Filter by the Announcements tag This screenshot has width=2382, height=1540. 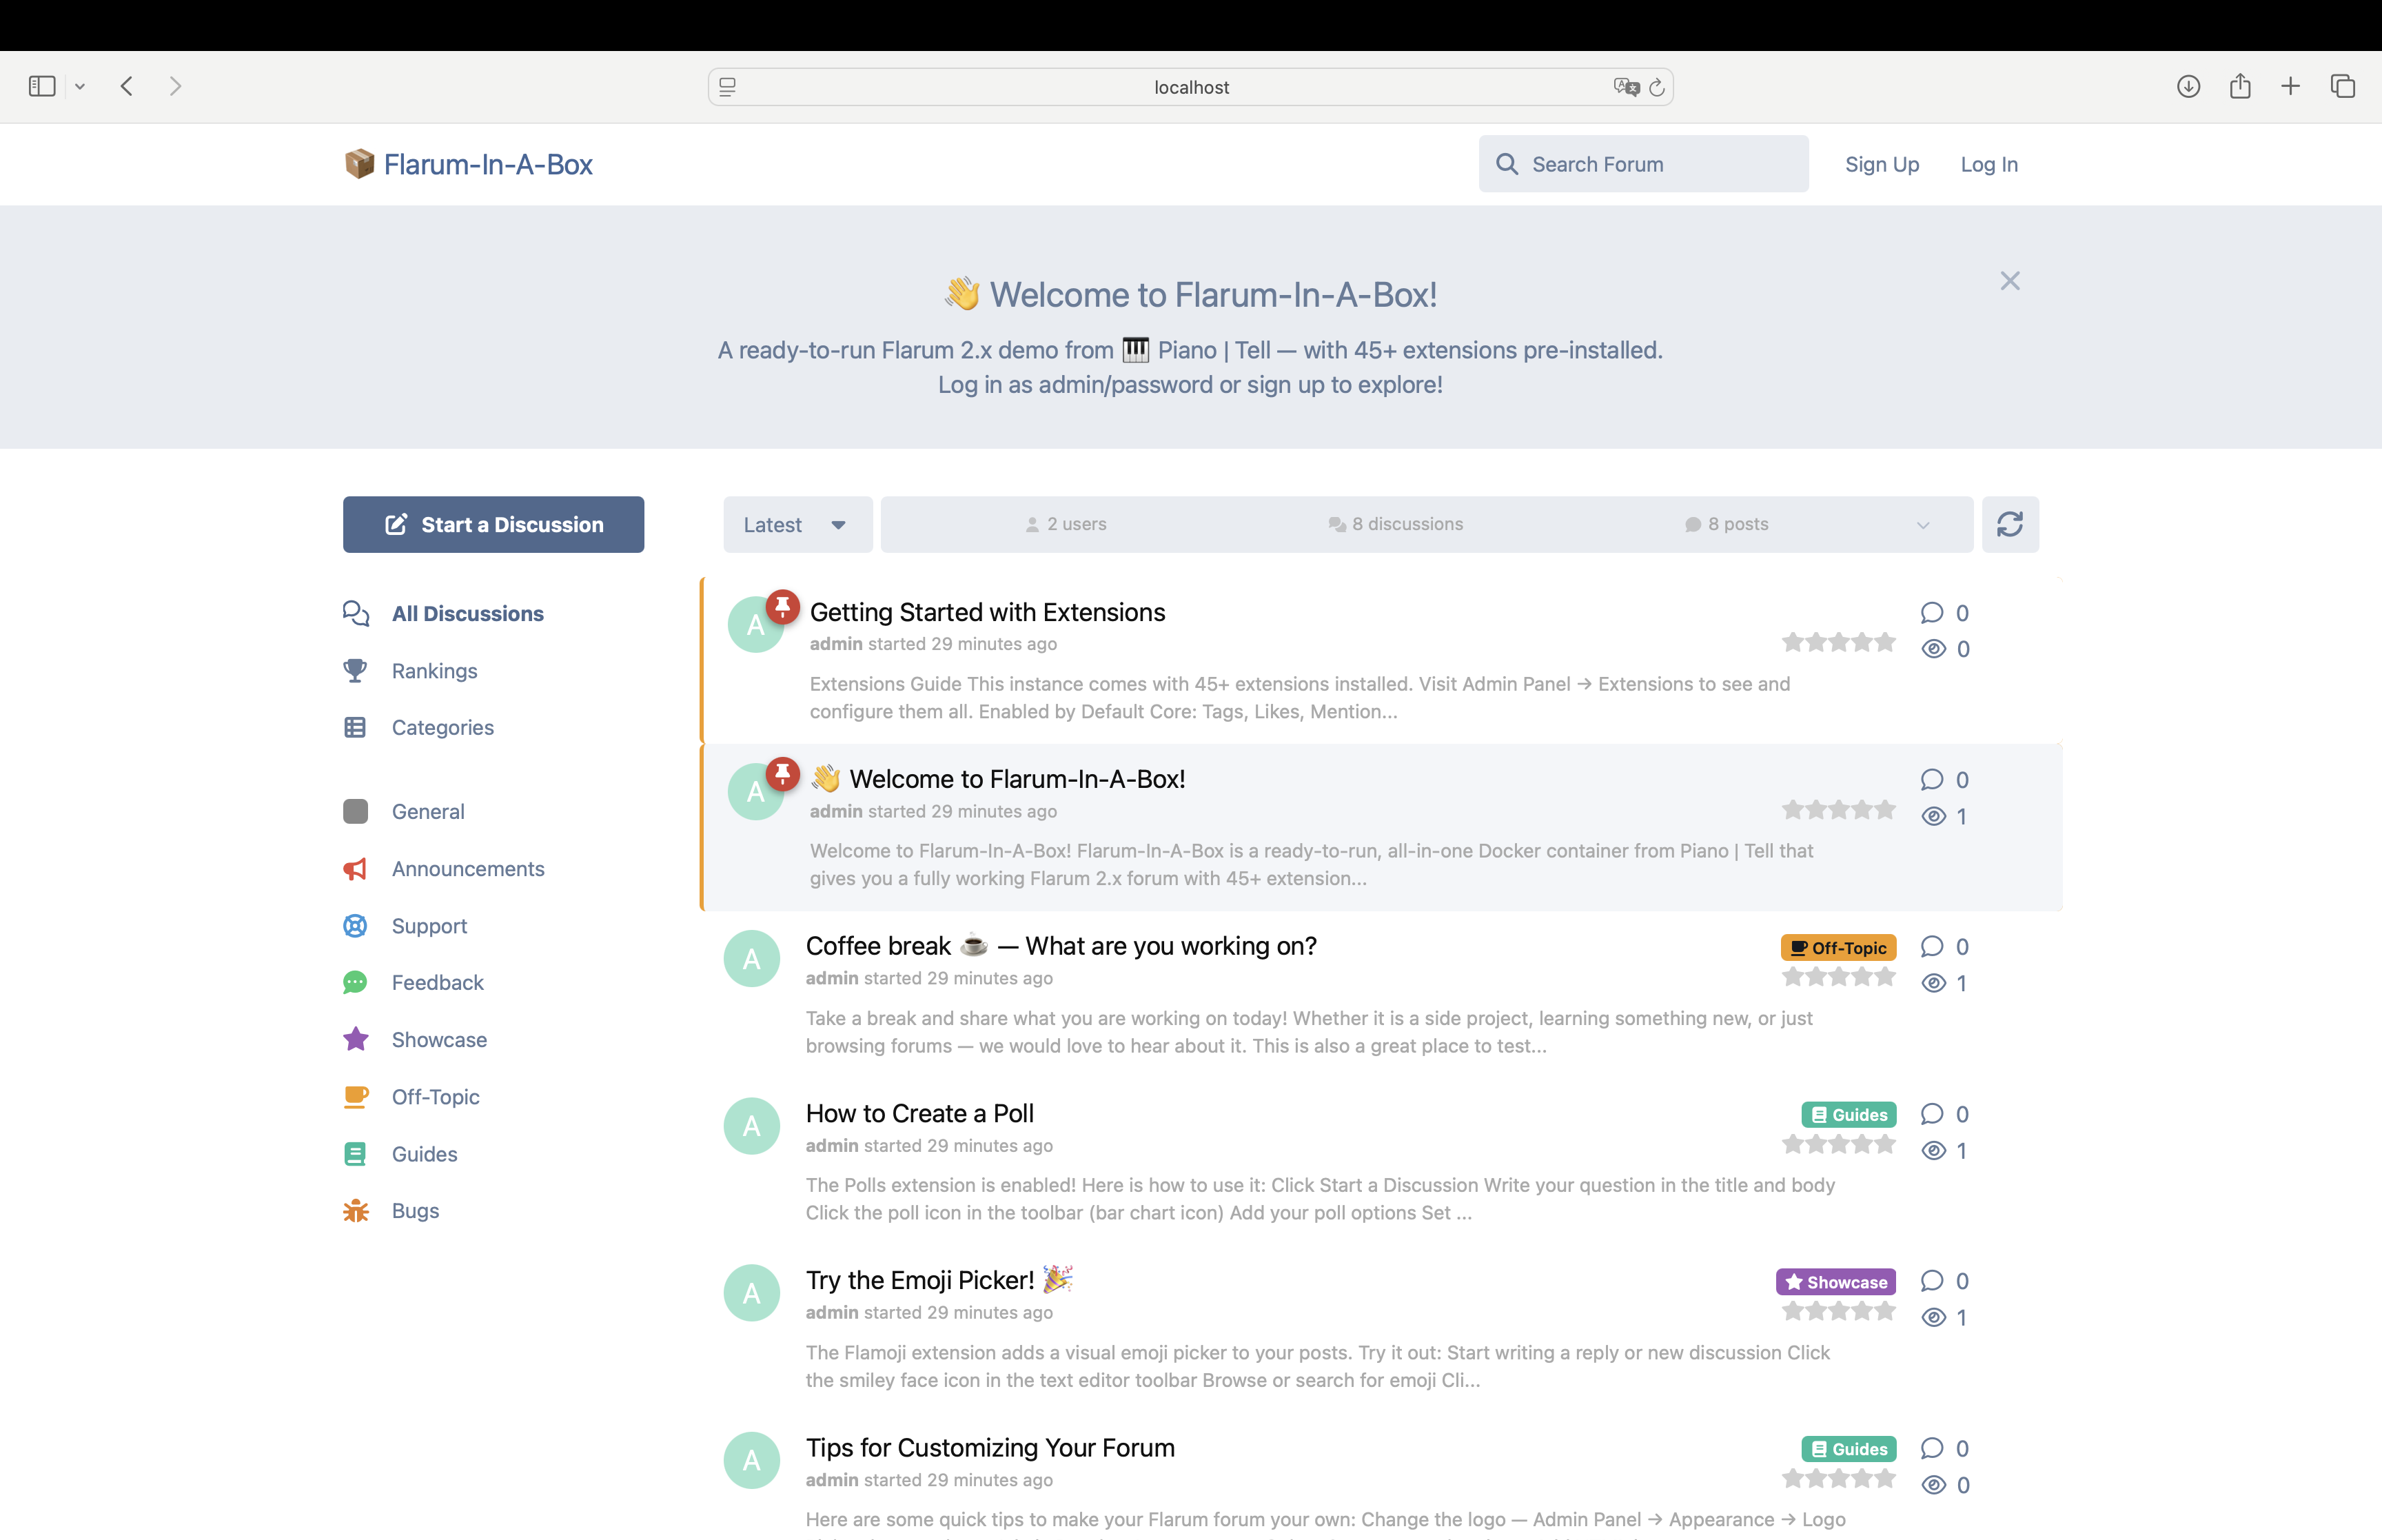(444, 868)
